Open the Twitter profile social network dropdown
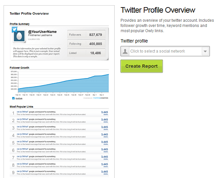 pyautogui.click(x=165, y=51)
